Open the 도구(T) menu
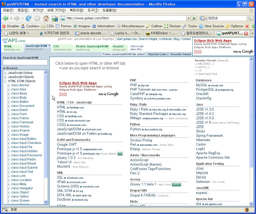Image resolution: width=256 pixels, height=214 pixels. (x=93, y=10)
